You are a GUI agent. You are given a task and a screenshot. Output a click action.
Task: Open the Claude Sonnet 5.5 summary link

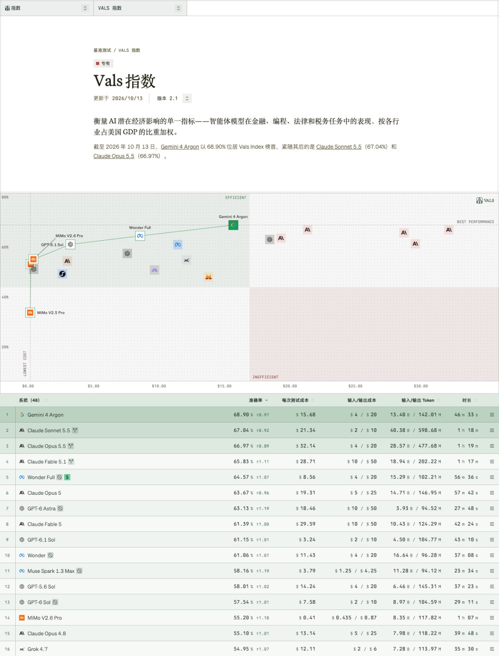[339, 147]
